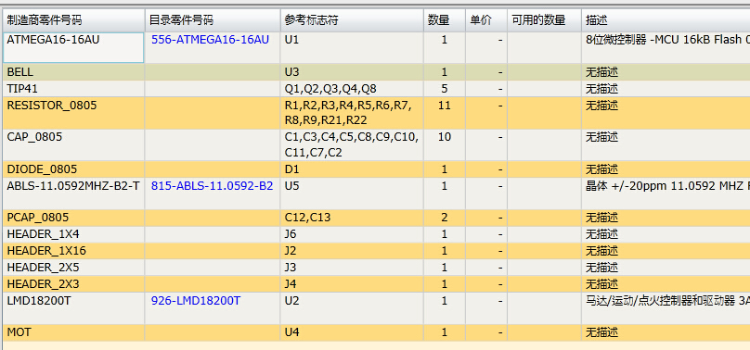Select the CAP_0805 part cell

tap(74, 145)
